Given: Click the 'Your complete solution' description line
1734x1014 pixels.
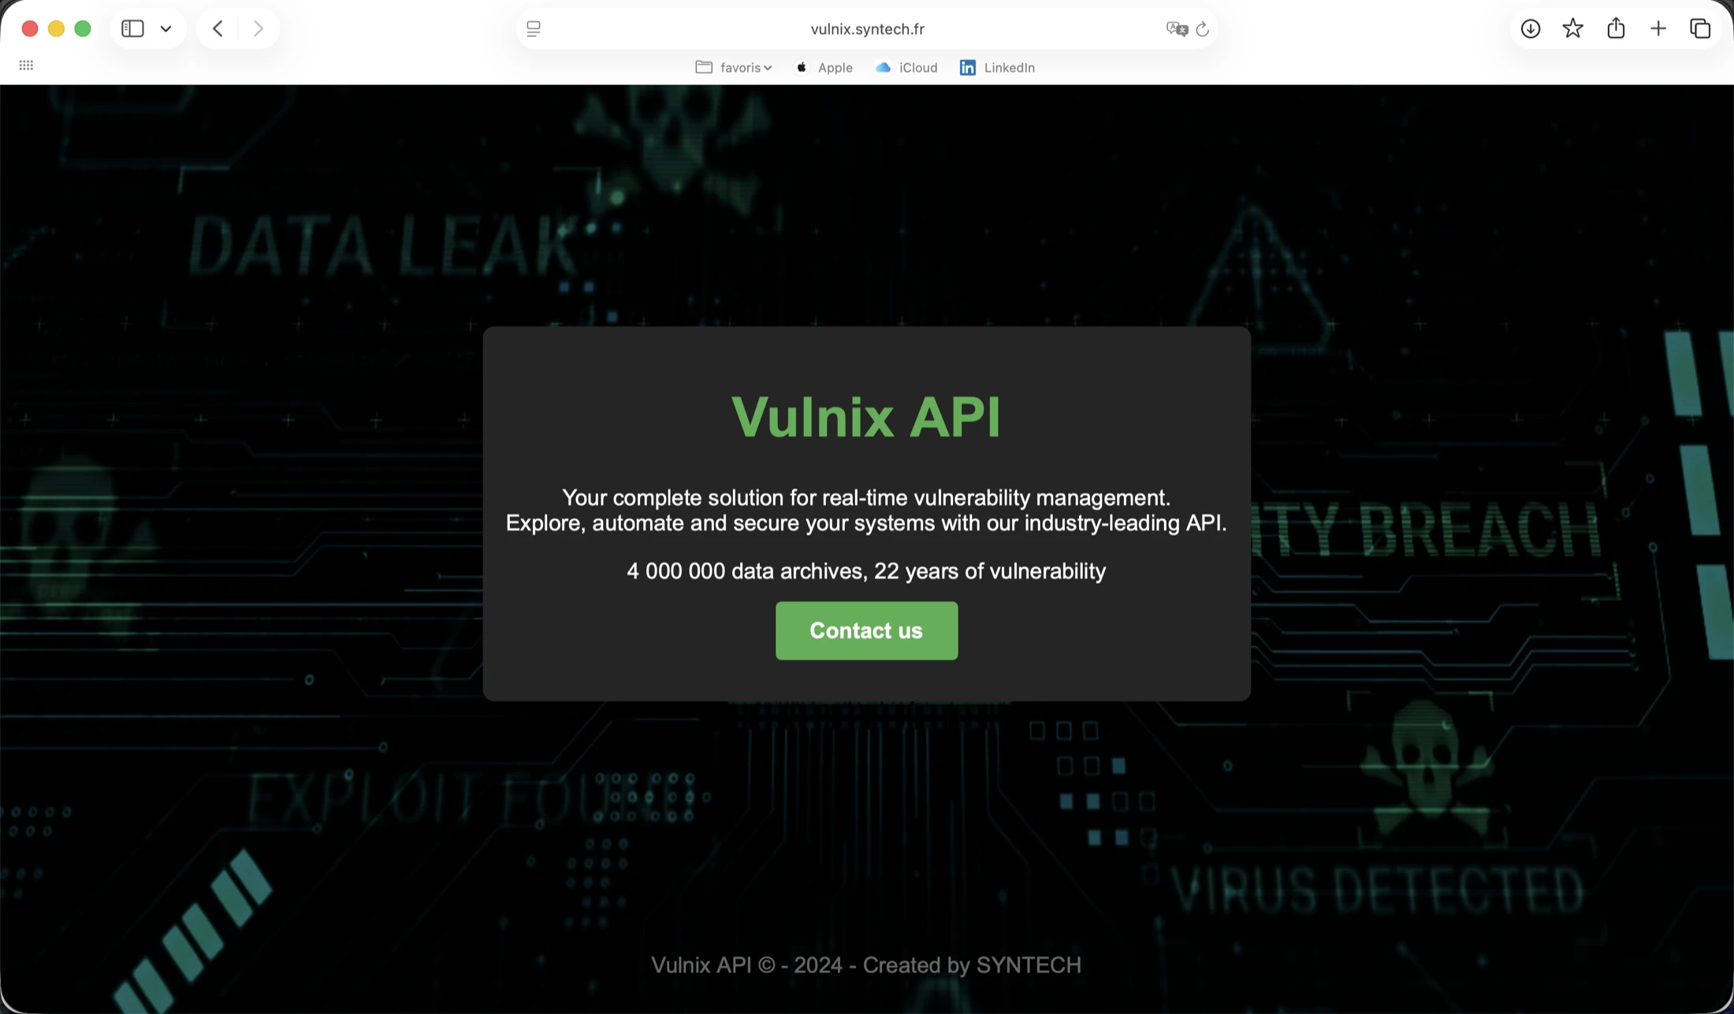Looking at the screenshot, I should [x=866, y=498].
